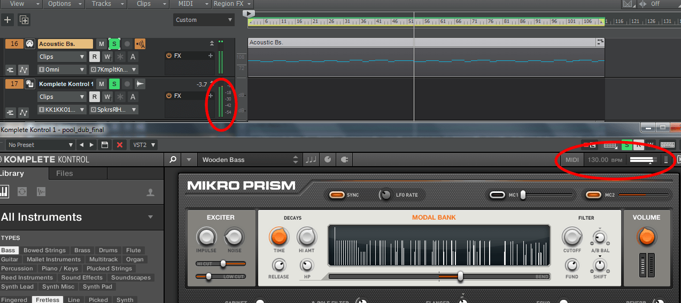Image resolution: width=681 pixels, height=303 pixels.
Task: Open the KK1KK01 input dropdown
Action: [x=61, y=110]
